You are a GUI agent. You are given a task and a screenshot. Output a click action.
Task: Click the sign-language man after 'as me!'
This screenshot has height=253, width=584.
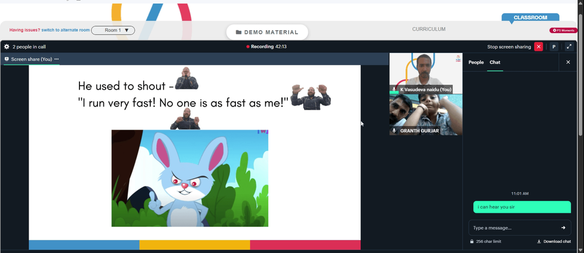311,97
